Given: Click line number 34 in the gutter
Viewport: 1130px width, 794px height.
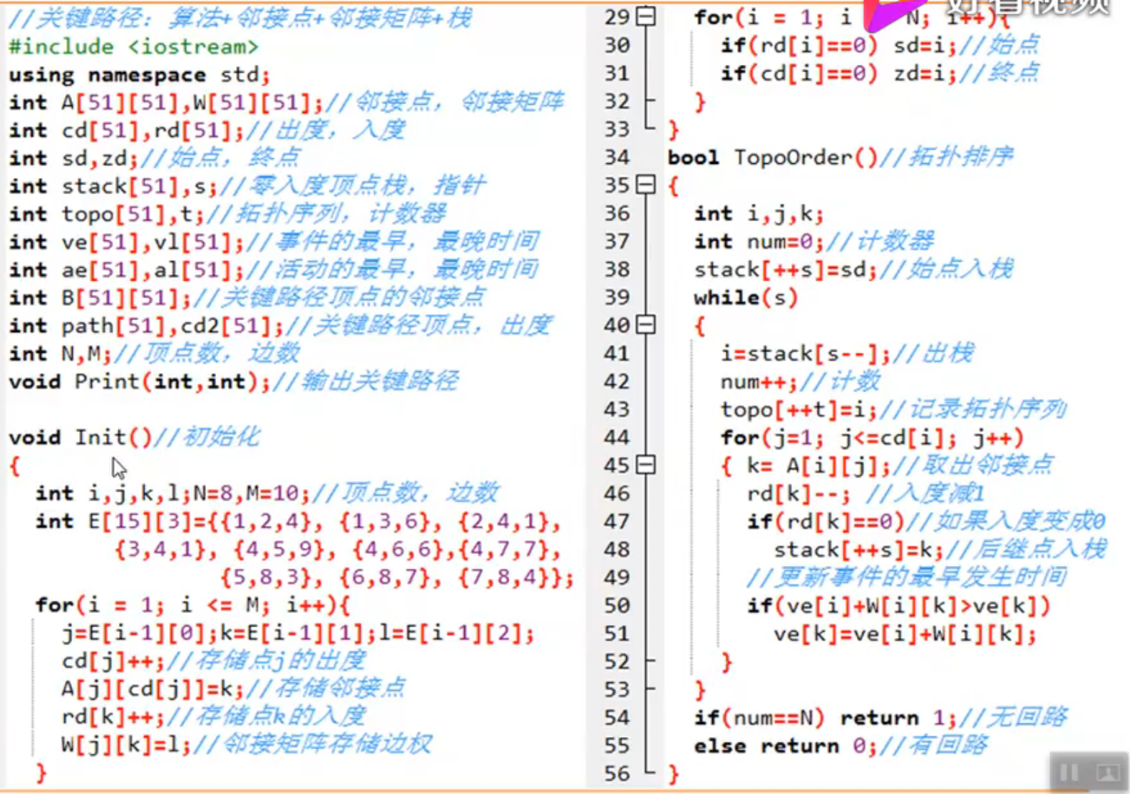Looking at the screenshot, I should click(x=617, y=158).
